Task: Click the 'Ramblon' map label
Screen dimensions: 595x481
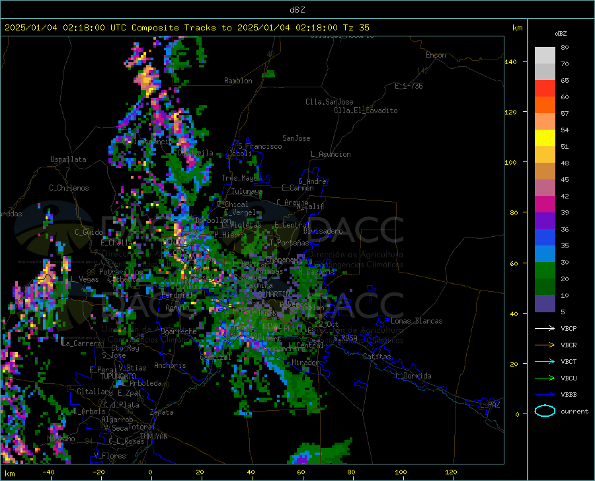Action: click(x=238, y=81)
